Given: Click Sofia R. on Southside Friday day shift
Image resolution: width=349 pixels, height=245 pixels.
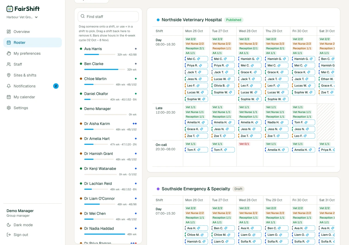Looking at the screenshot, I should tap(303, 241).
